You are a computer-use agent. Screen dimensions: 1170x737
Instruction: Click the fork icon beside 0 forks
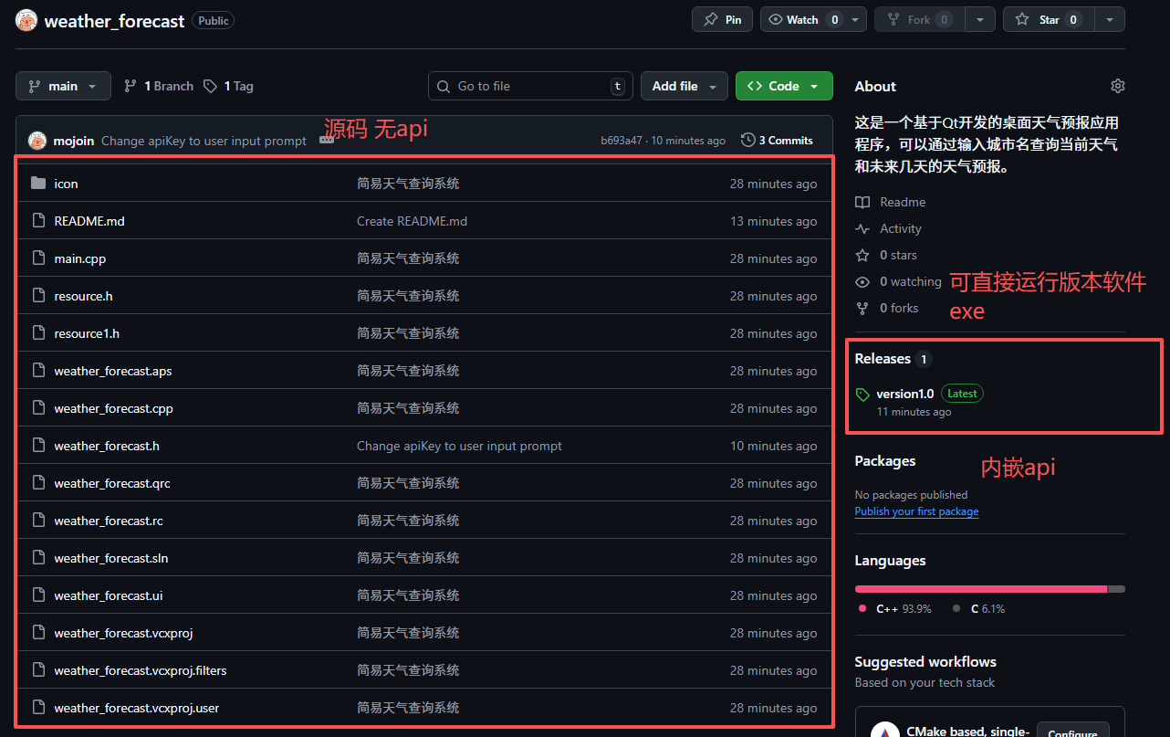tap(862, 308)
